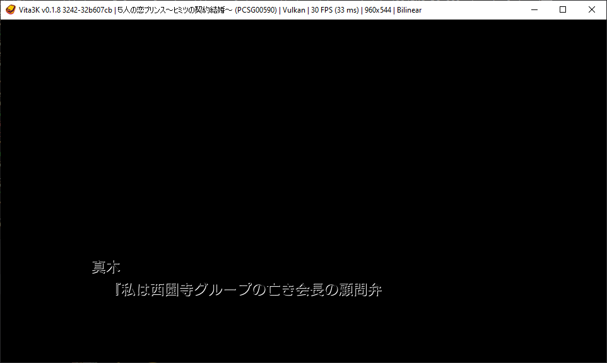
Task: Click the speaker name 真木
Action: pos(106,267)
